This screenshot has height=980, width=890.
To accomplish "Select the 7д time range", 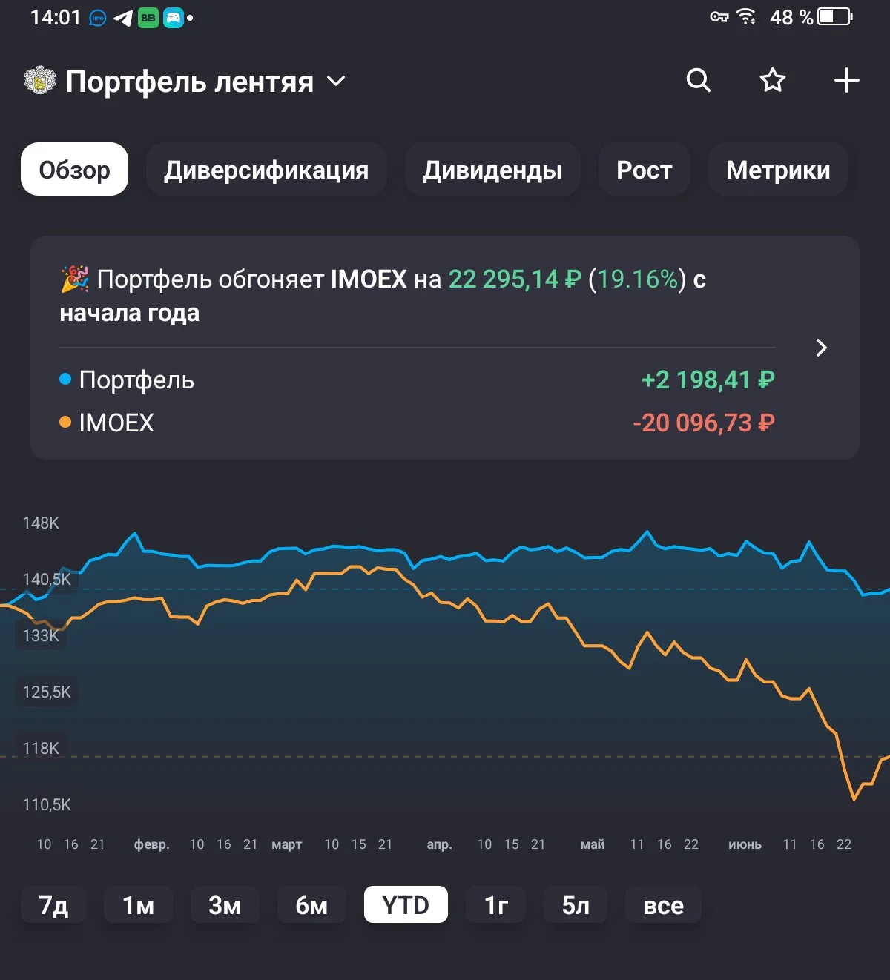I will (x=53, y=905).
